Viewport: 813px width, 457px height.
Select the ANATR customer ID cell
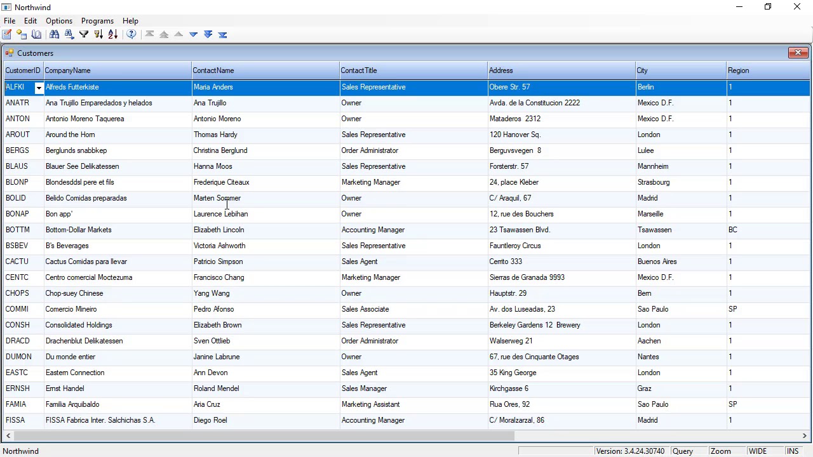24,103
